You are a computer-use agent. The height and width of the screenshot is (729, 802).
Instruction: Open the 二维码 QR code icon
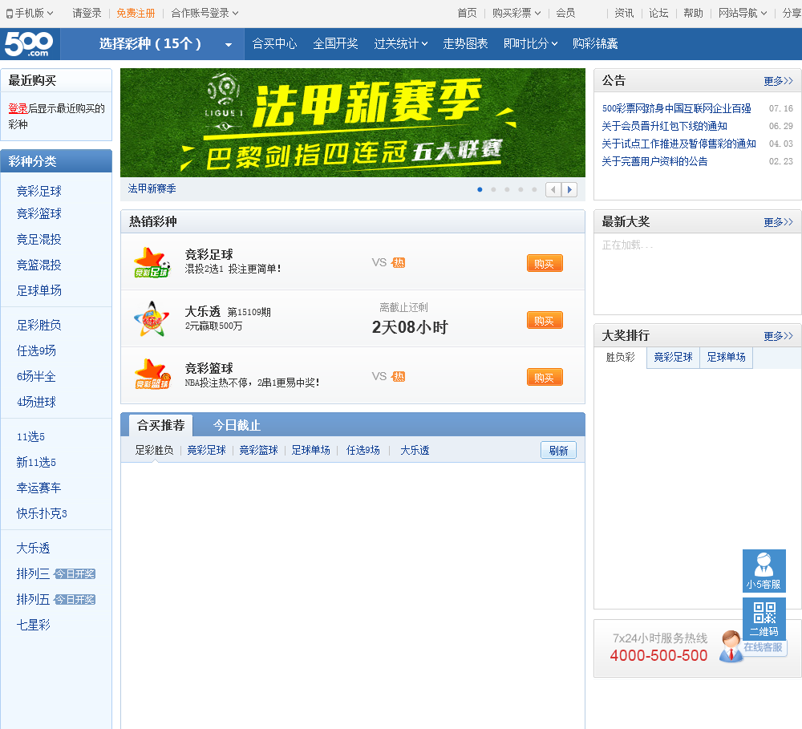click(x=764, y=618)
